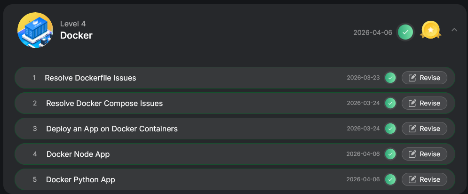Click green checkmark for Docker Python App

tap(390, 179)
